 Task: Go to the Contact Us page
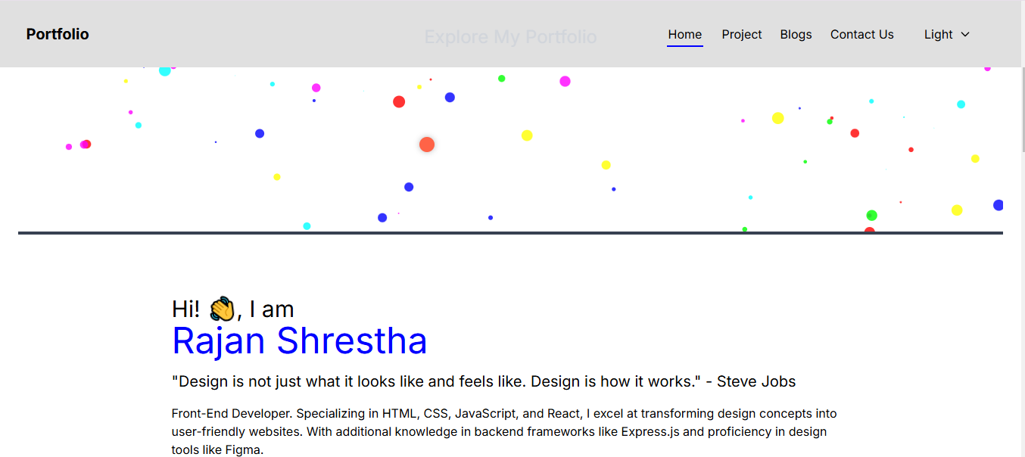[x=861, y=34]
